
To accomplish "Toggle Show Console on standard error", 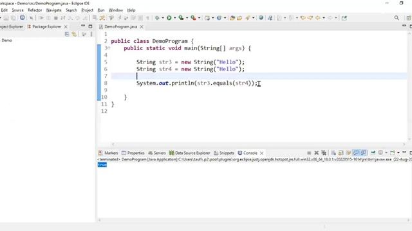I will (363, 153).
